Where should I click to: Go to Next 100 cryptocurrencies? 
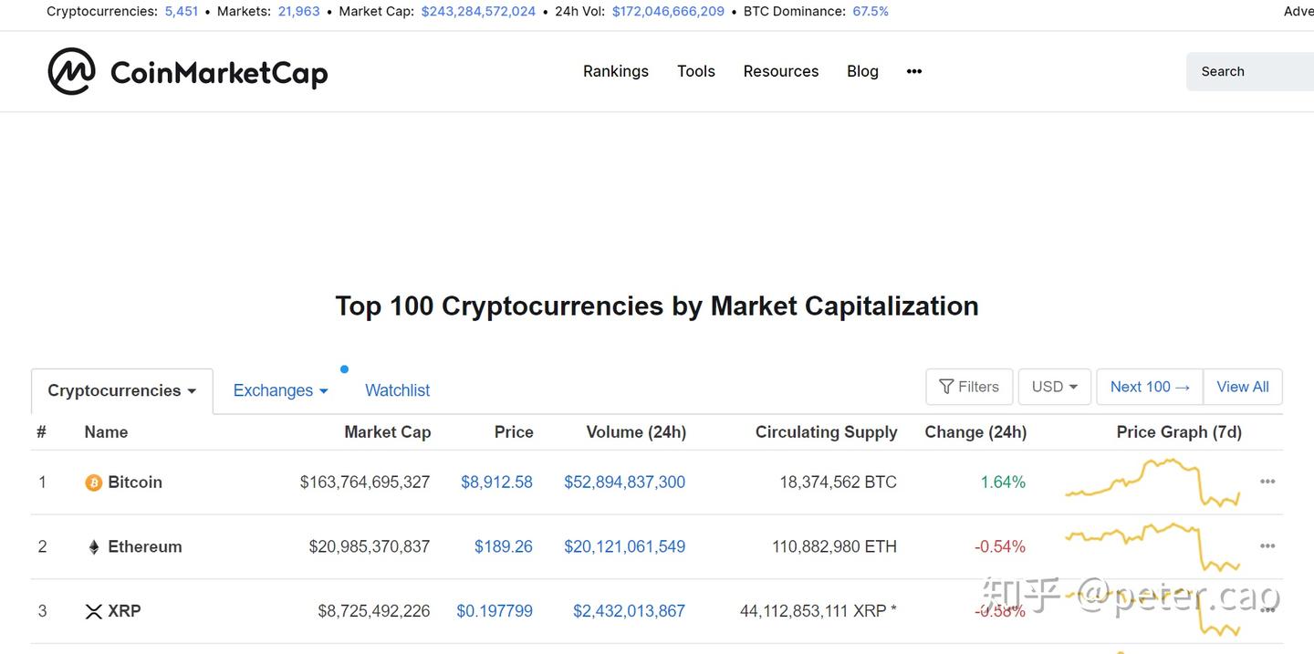coord(1150,387)
